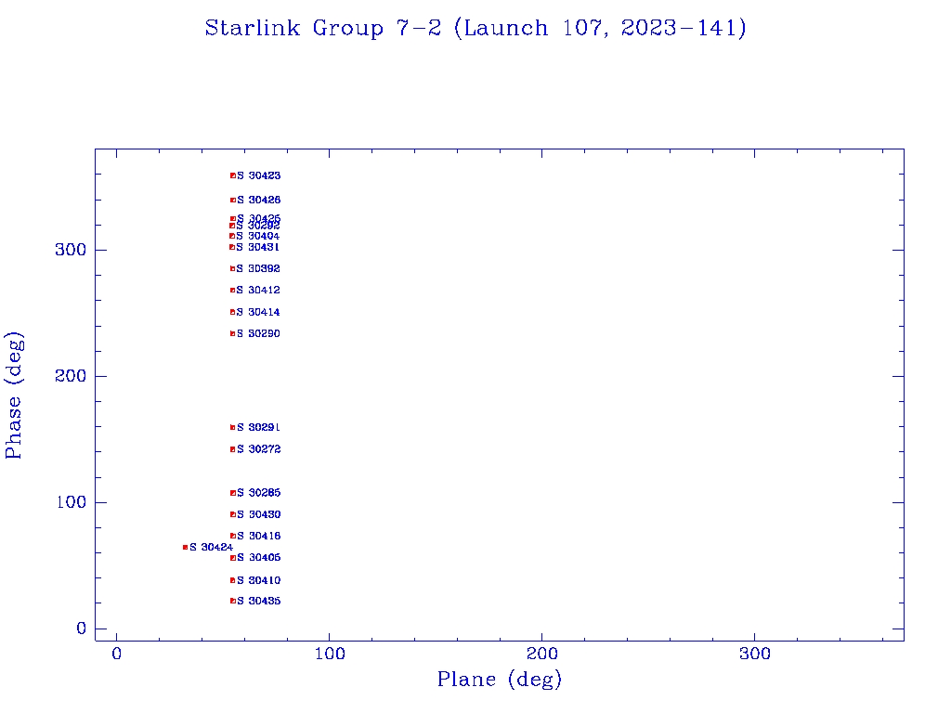Select the S 30435 satellite label
The image size is (951, 713).
tap(259, 601)
